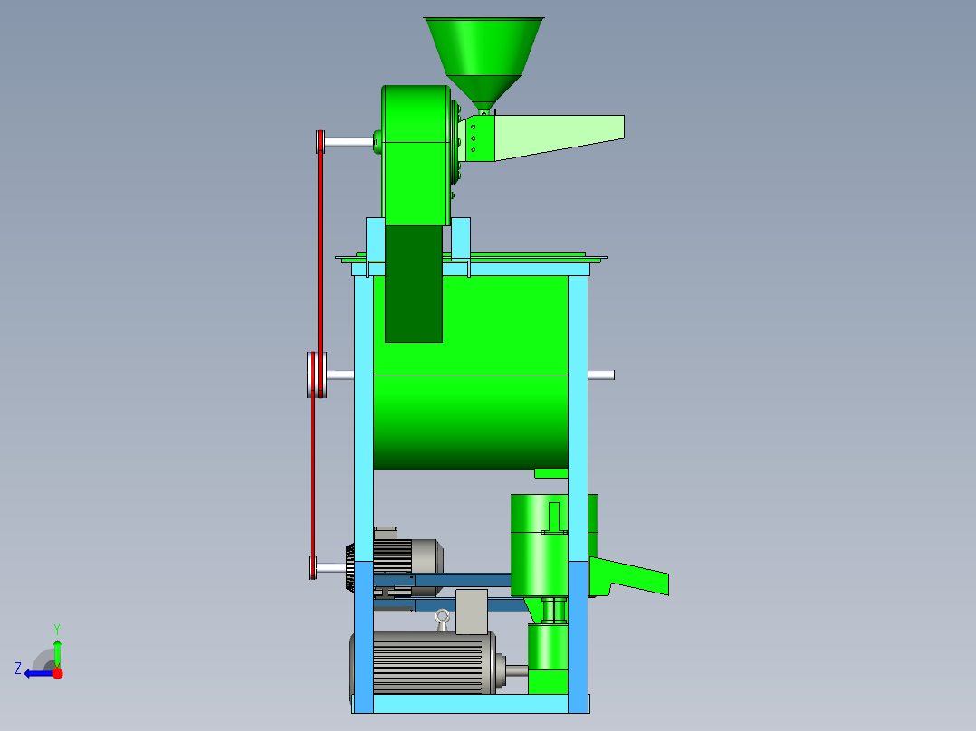Select the green feed hopper funnel on top
976x731 pixels.
point(483,62)
